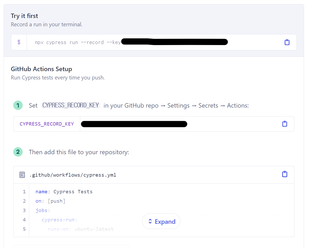The height and width of the screenshot is (248, 316).
Task: Click the 'GitHub Actions Setup' heading
Action: (x=41, y=69)
